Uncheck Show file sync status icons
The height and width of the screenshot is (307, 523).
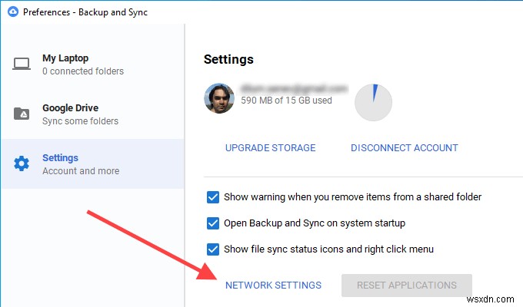[x=213, y=249]
